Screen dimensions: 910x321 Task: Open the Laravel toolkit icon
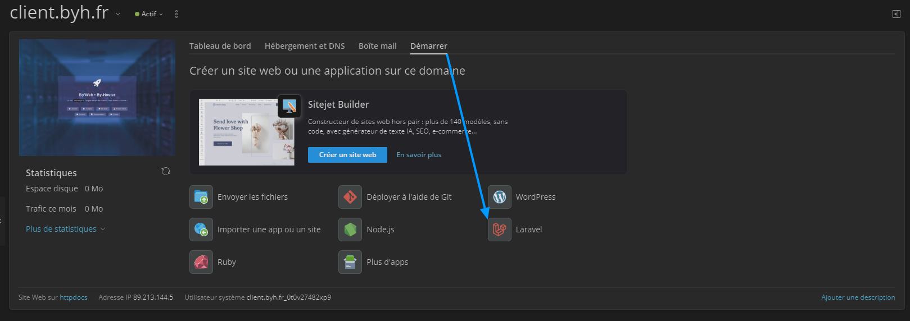click(x=499, y=230)
